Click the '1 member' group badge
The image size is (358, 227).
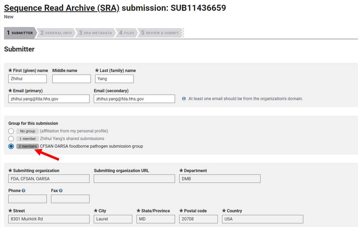click(28, 139)
